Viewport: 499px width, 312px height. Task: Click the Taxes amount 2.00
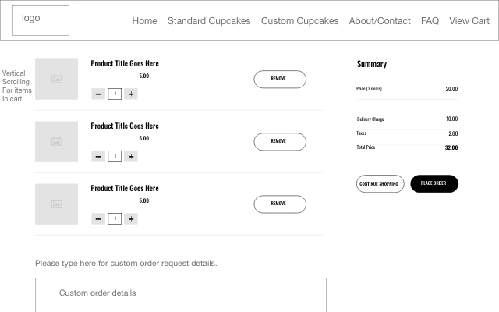[x=453, y=133]
